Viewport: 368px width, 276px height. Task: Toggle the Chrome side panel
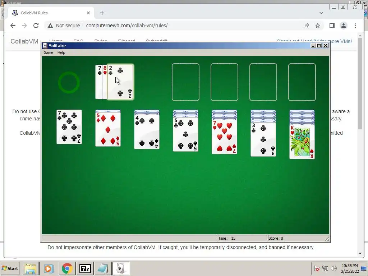point(332,26)
